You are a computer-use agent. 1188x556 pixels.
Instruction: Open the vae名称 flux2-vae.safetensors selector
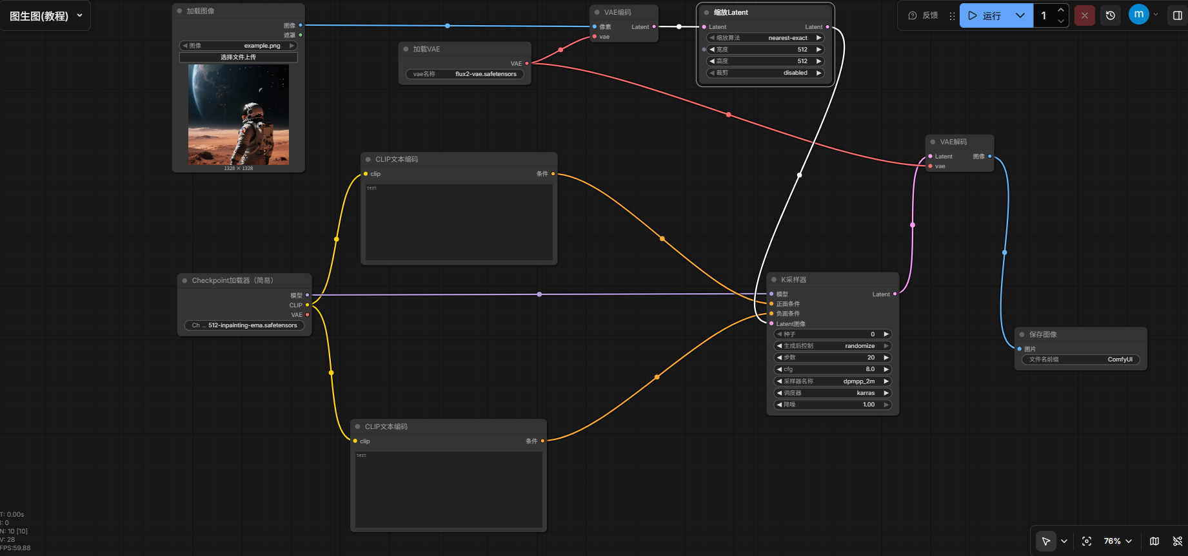[464, 74]
